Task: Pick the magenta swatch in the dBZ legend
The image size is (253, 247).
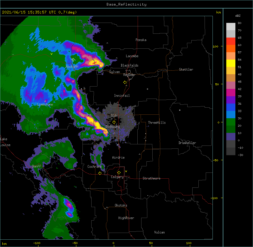Action: pos(231,92)
